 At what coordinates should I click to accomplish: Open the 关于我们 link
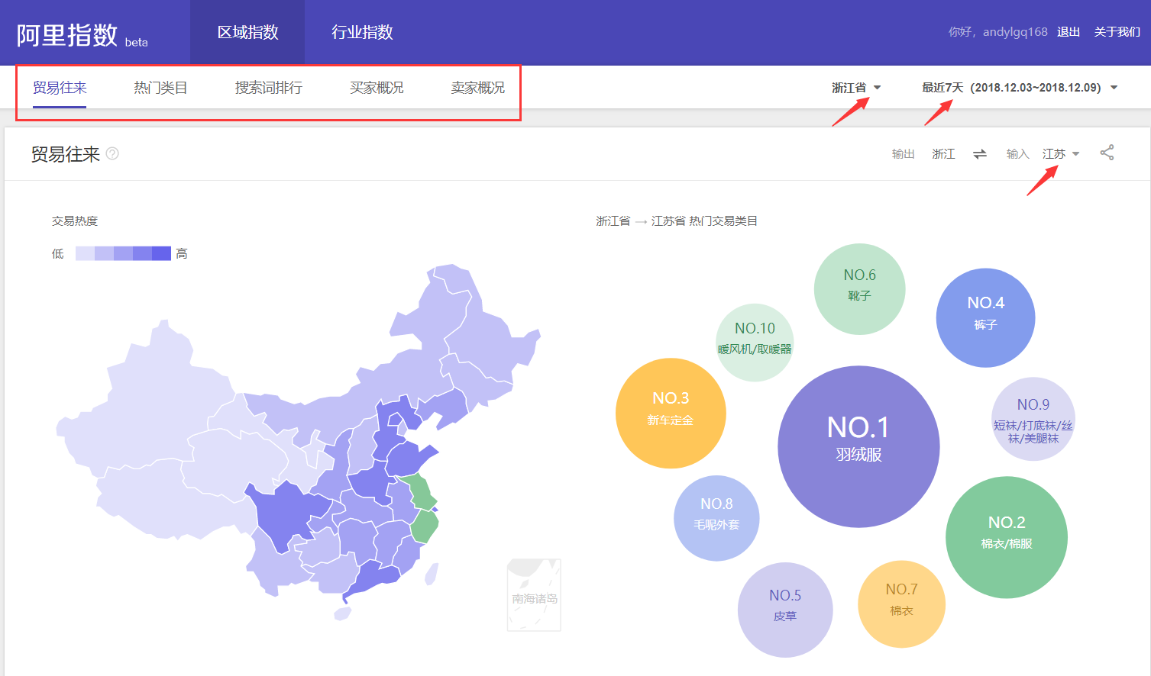coord(1117,31)
